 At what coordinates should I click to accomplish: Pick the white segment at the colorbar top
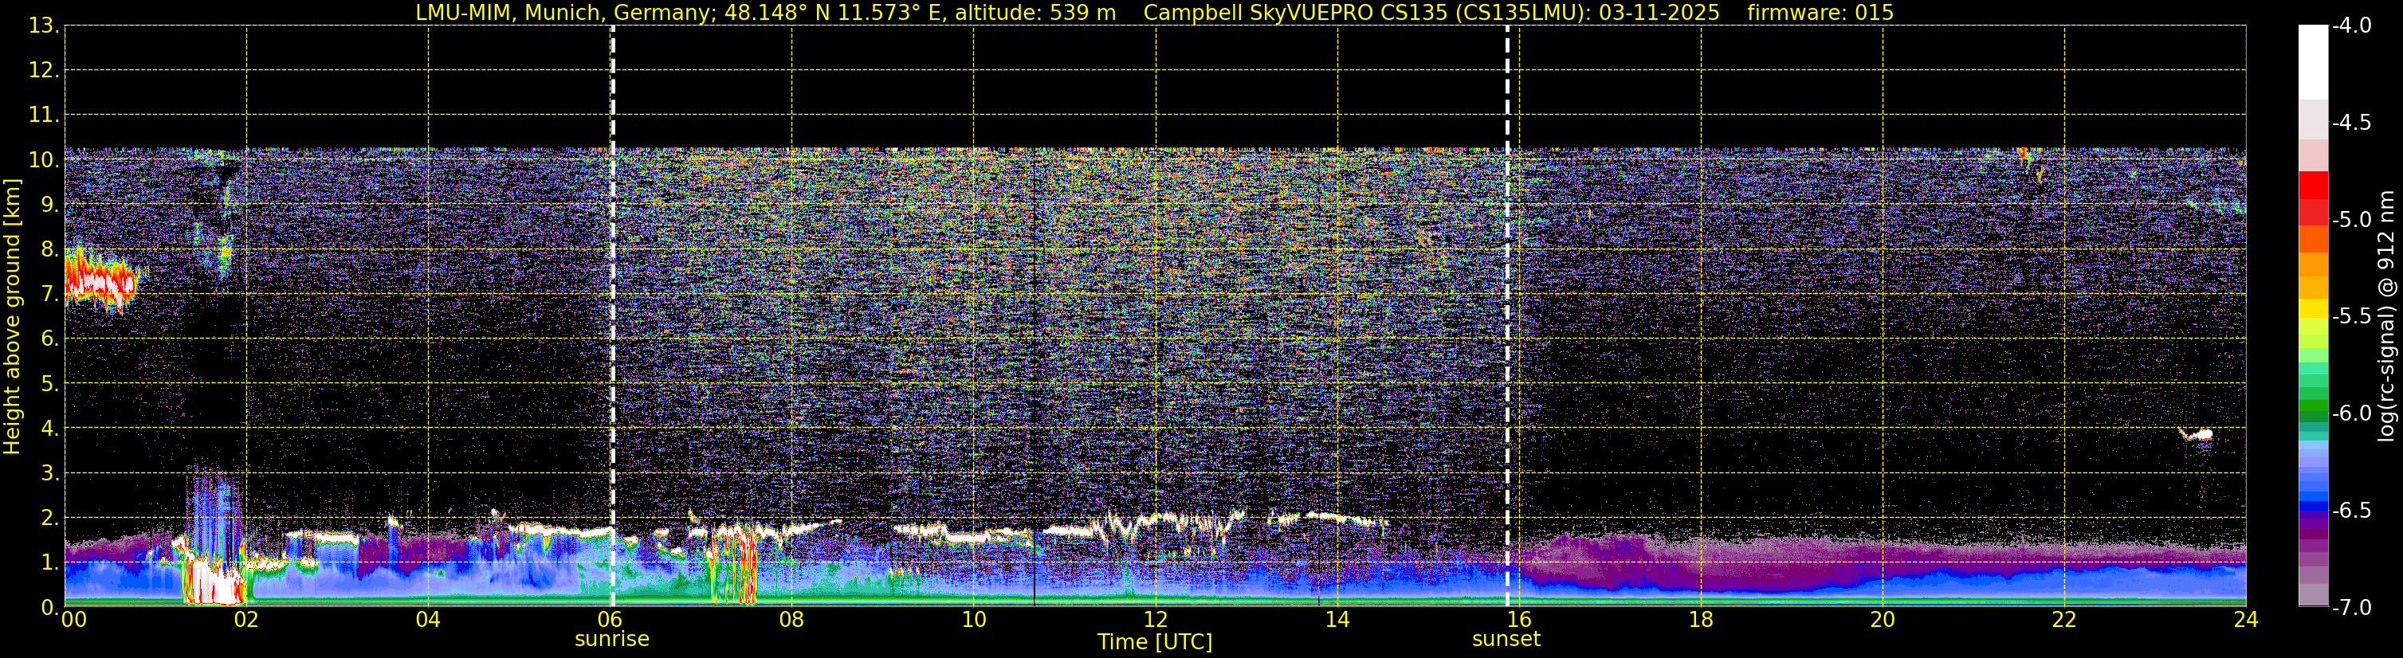coord(2314,62)
